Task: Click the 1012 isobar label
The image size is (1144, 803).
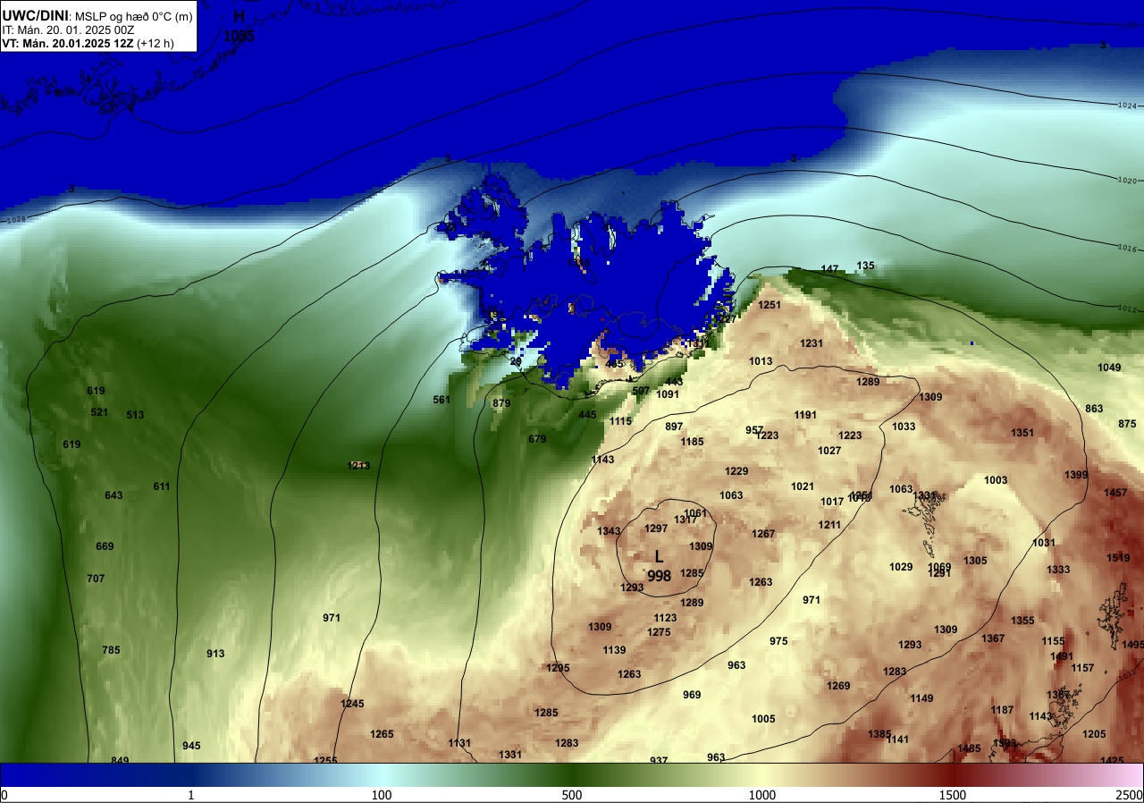Action: click(x=1126, y=309)
